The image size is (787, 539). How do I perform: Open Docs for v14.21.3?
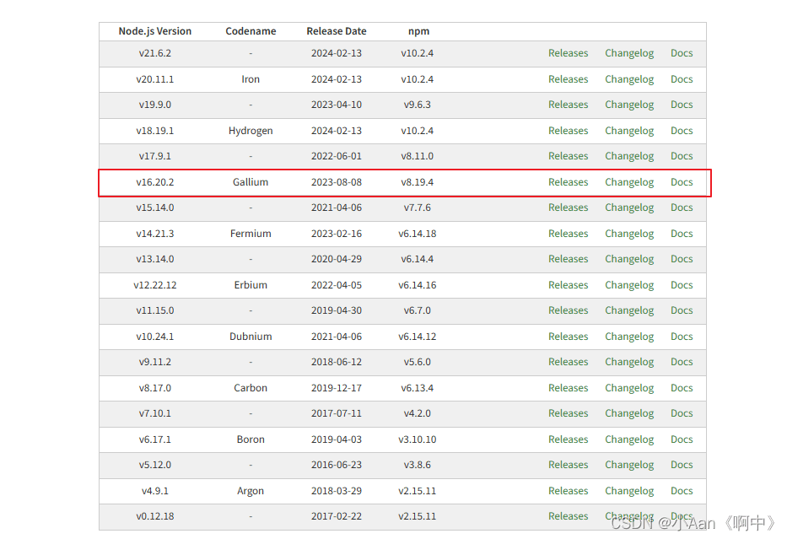point(681,234)
